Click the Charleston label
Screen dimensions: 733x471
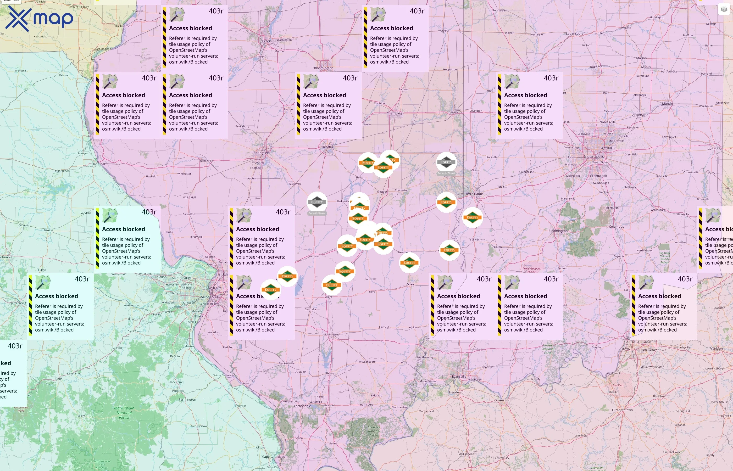coord(401,190)
